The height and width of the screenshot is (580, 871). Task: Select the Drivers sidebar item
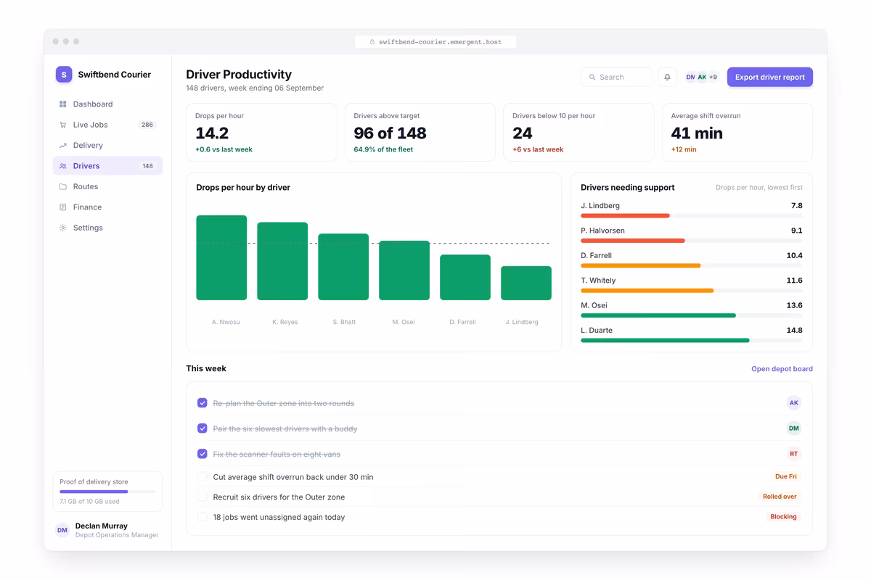107,166
